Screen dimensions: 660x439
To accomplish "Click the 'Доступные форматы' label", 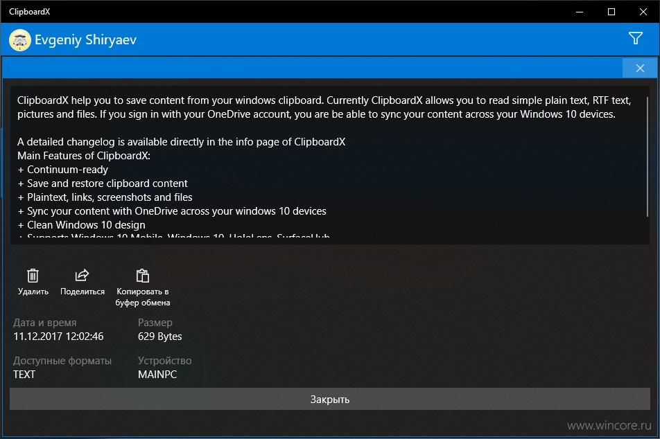I will [x=62, y=361].
